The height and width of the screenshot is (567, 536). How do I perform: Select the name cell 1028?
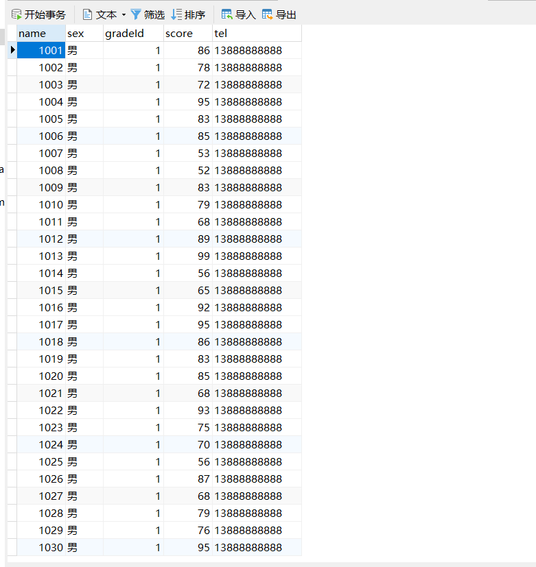coord(41,513)
